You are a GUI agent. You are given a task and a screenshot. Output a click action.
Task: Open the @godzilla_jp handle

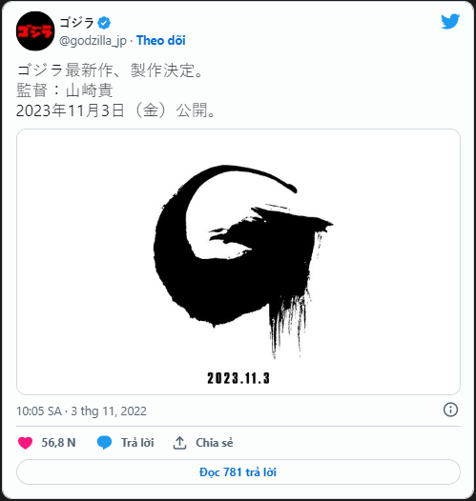[x=93, y=41]
